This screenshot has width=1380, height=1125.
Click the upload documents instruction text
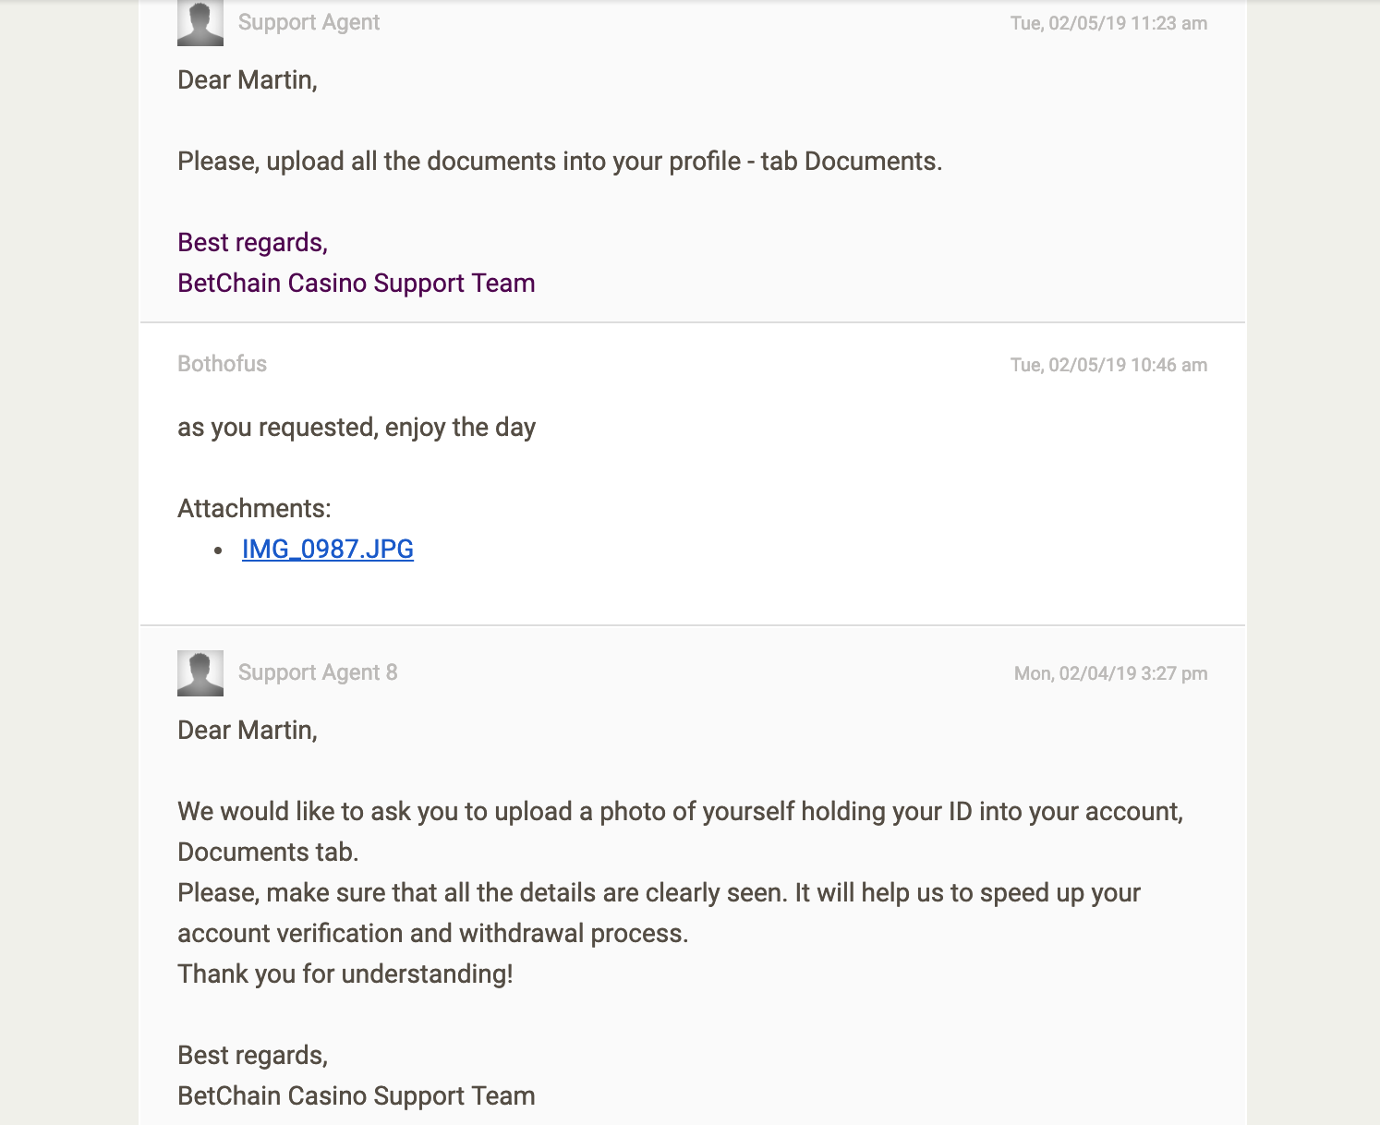(560, 162)
